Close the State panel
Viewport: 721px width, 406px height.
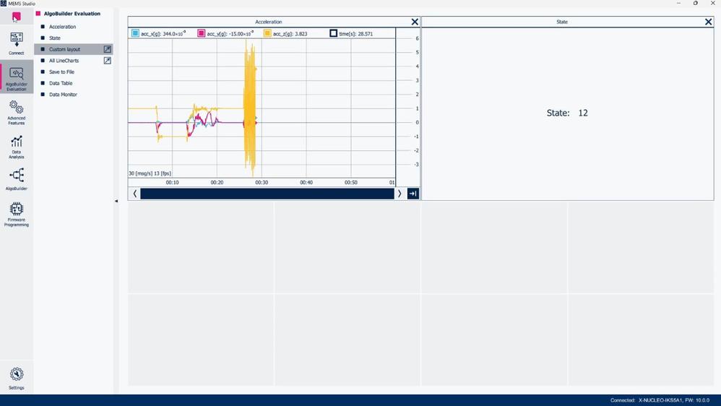708,22
